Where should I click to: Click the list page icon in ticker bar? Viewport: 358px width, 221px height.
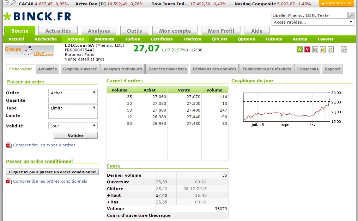6,3
